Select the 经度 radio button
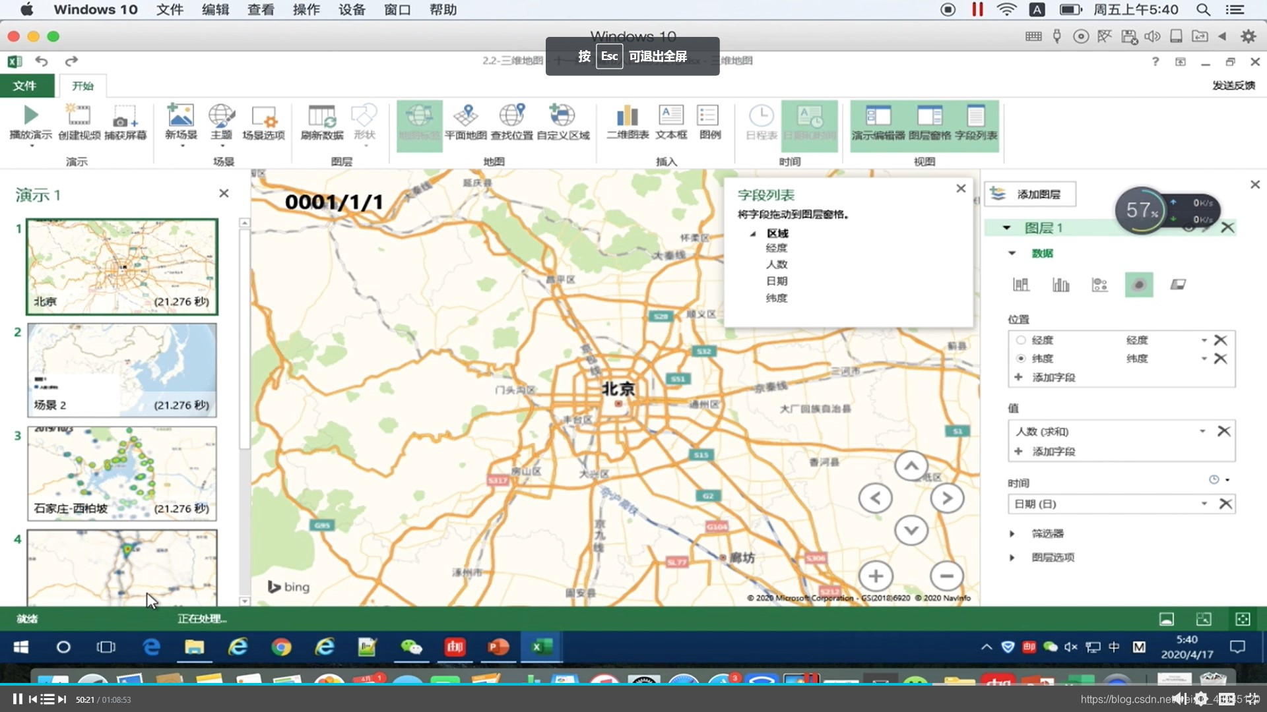The image size is (1267, 712). tap(1021, 340)
